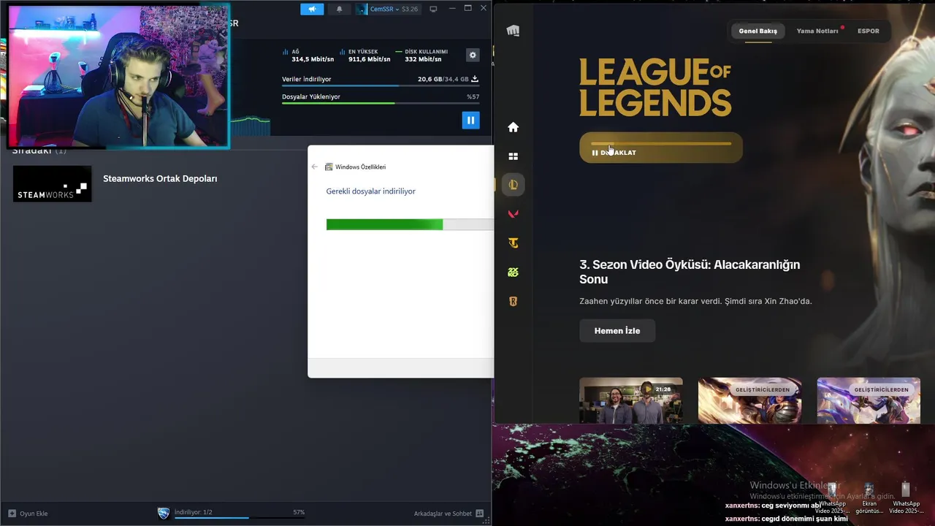Click the DİSK KULLANIMI stat
This screenshot has width=935, height=526.
pyautogui.click(x=421, y=56)
